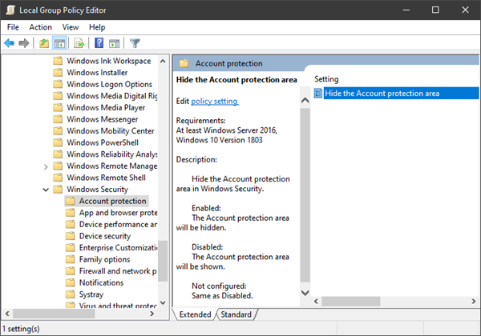Select Device performance and health item
This screenshot has height=336, width=481.
pyautogui.click(x=118, y=224)
